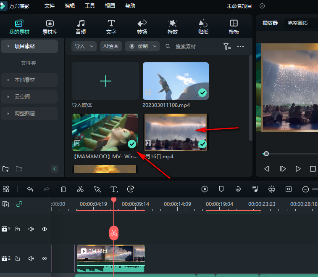Open the 模板 templates tab
The width and height of the screenshot is (318, 277).
point(234,27)
